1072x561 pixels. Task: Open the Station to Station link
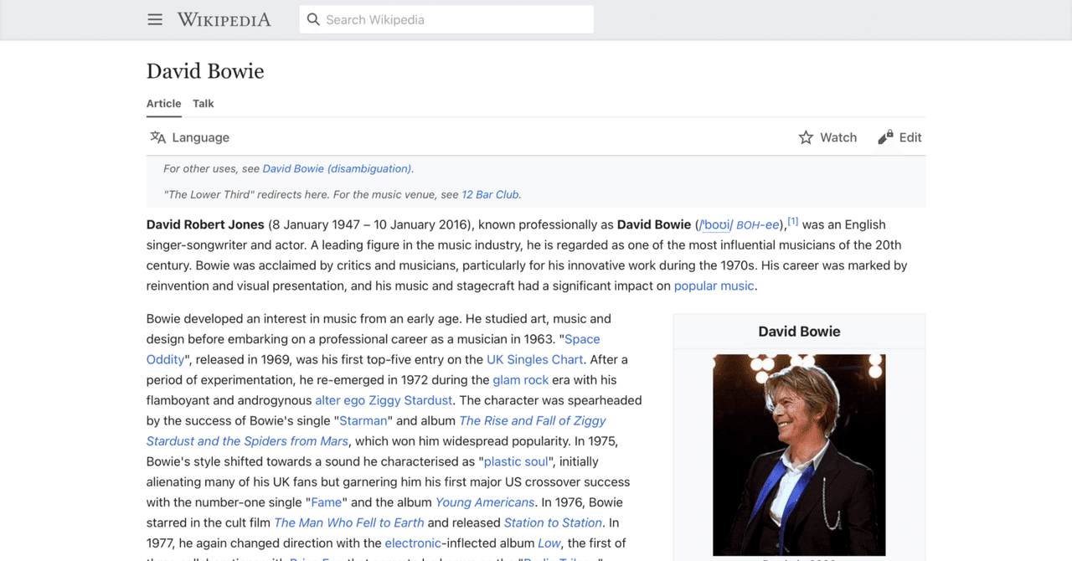554,522
